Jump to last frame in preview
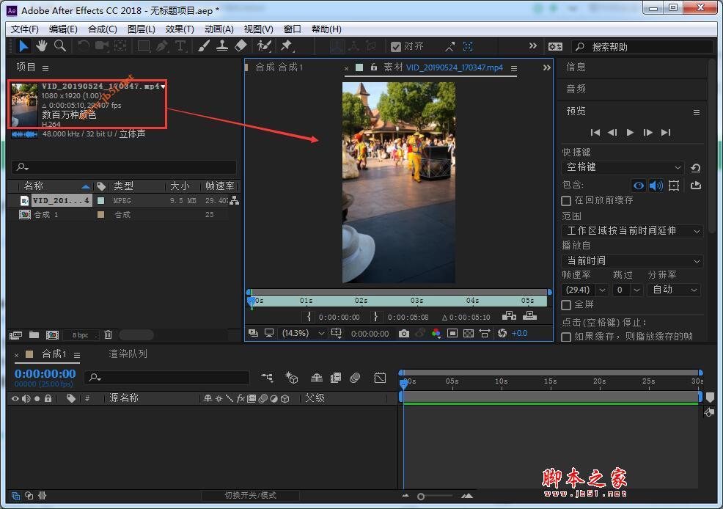This screenshot has height=509, width=723. (x=665, y=133)
